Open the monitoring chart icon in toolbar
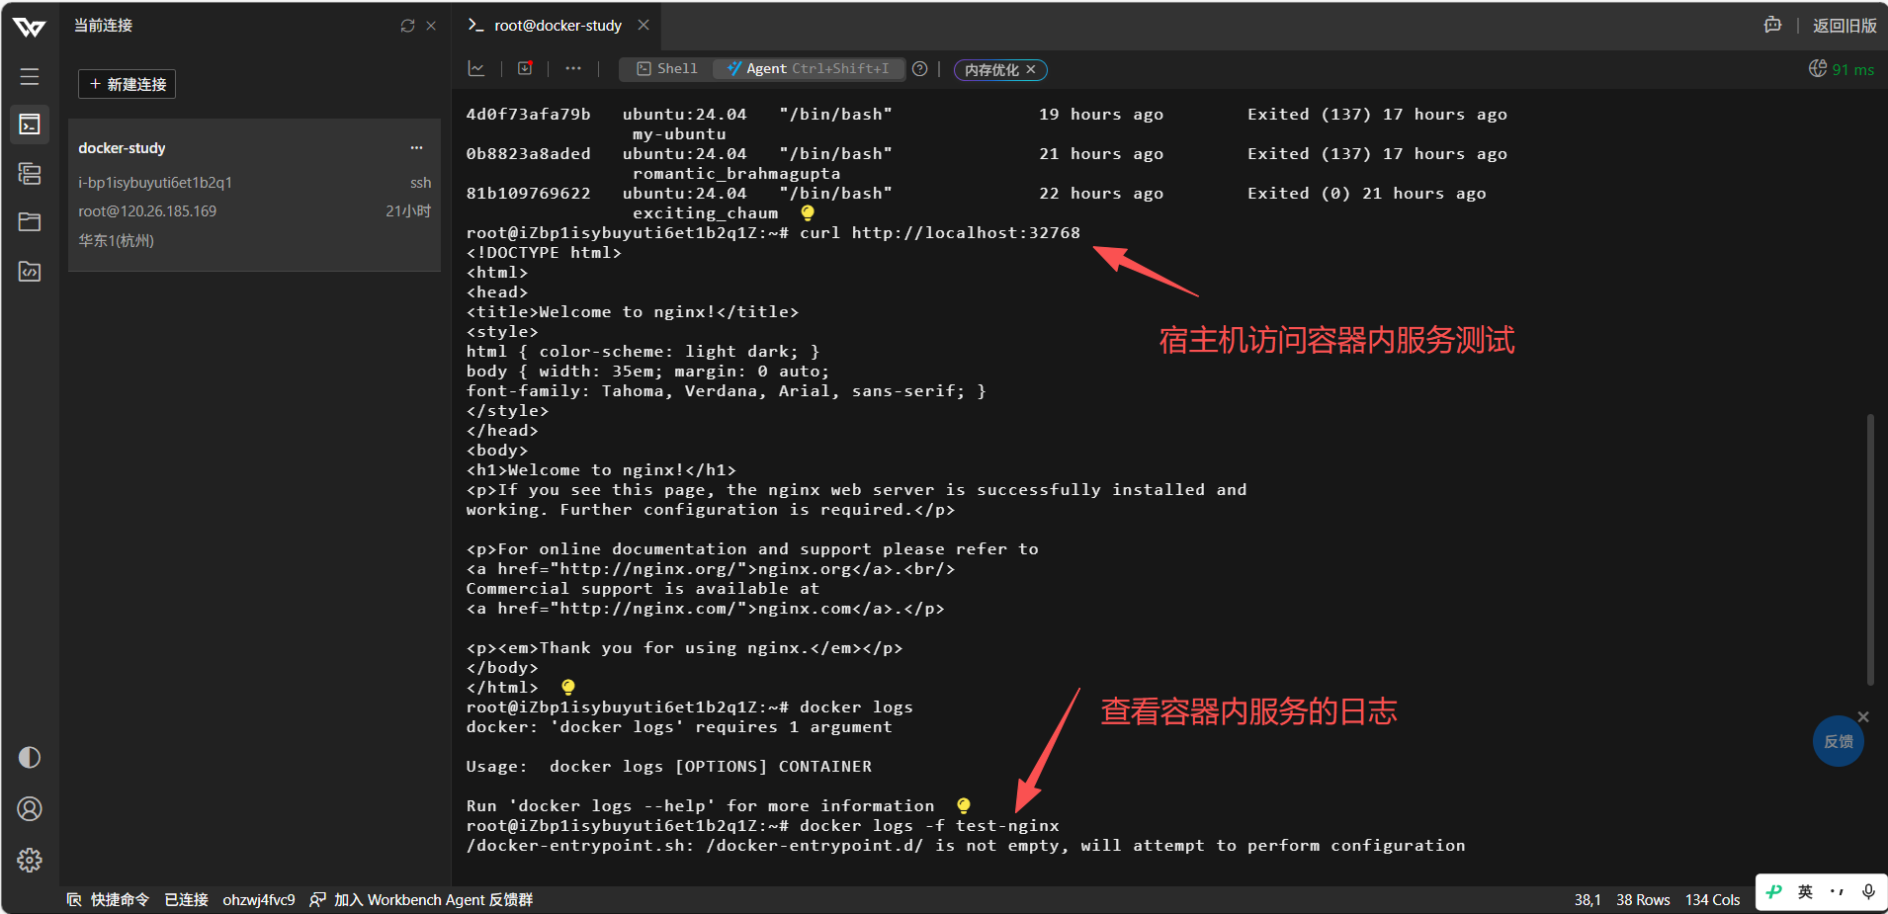The height and width of the screenshot is (914, 1888). tap(476, 68)
